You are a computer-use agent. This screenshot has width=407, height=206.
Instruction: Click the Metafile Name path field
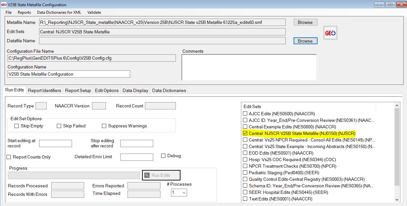162,22
